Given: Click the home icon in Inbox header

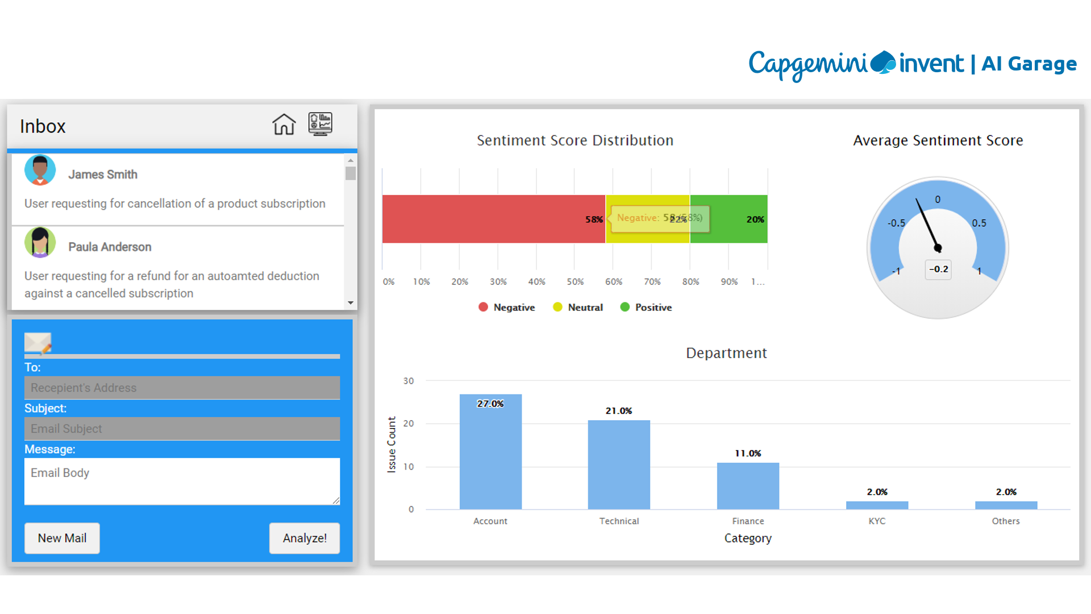Looking at the screenshot, I should pyautogui.click(x=284, y=124).
